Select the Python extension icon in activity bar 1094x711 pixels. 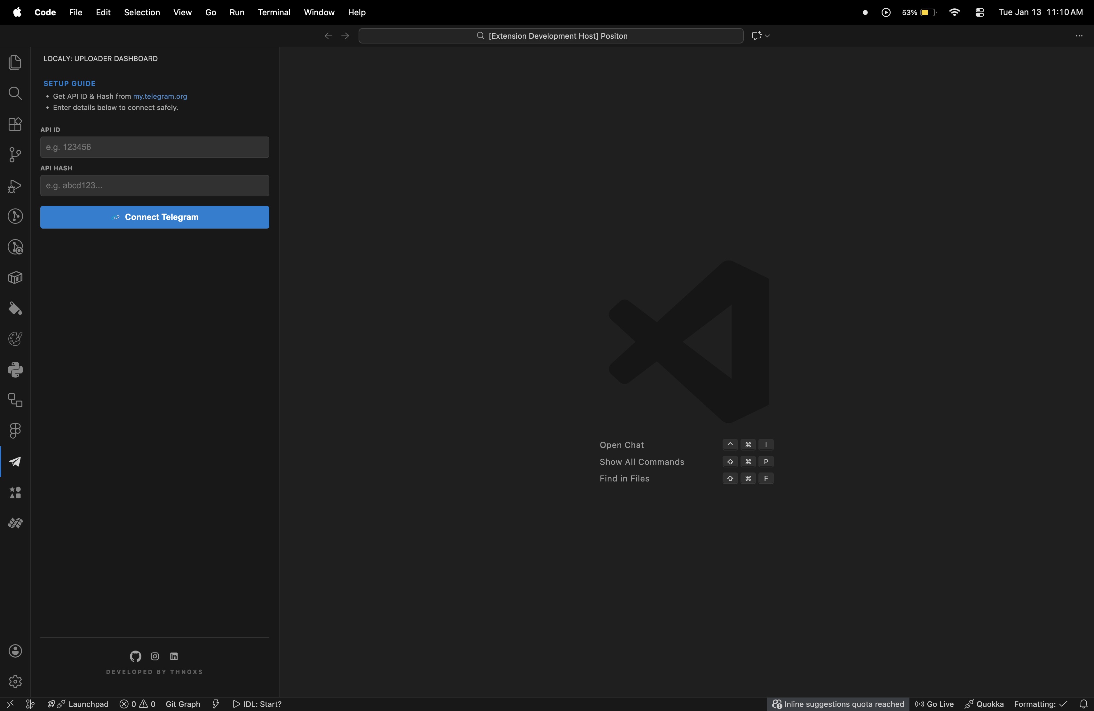pyautogui.click(x=15, y=370)
